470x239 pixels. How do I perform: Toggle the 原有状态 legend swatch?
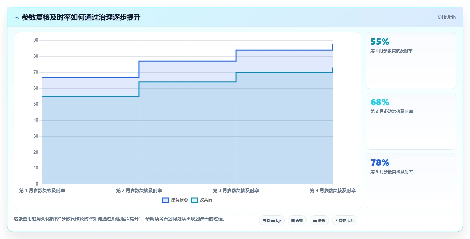pos(166,200)
